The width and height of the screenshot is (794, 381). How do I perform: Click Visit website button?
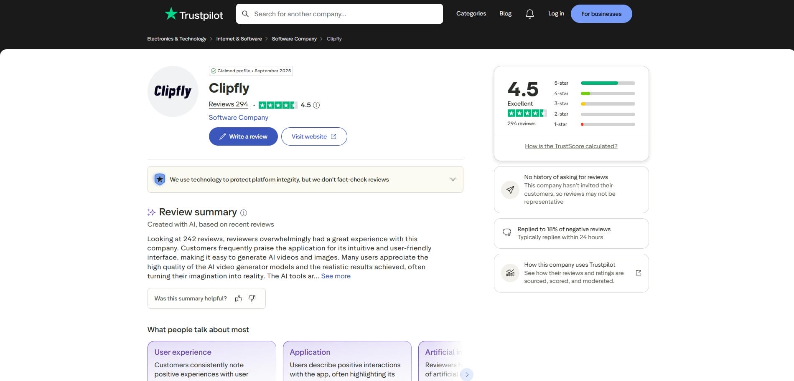[314, 136]
